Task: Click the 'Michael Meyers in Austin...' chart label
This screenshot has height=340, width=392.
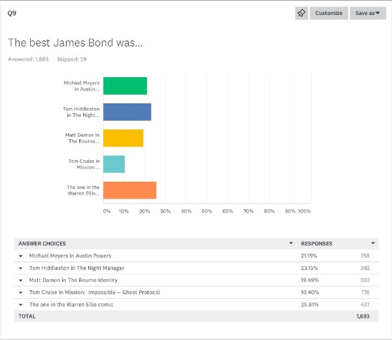Action: (x=82, y=86)
